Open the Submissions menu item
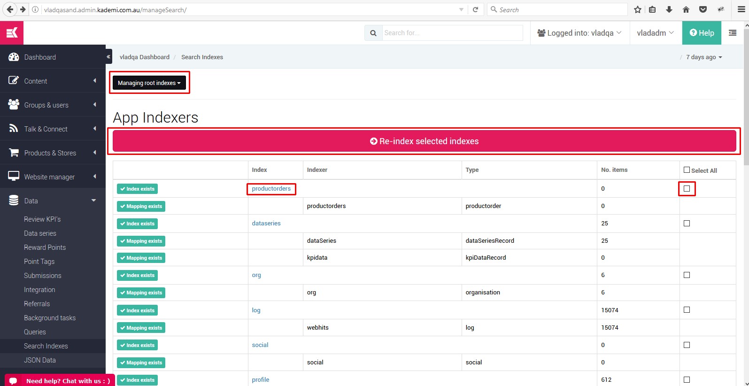The height and width of the screenshot is (386, 749). point(43,275)
